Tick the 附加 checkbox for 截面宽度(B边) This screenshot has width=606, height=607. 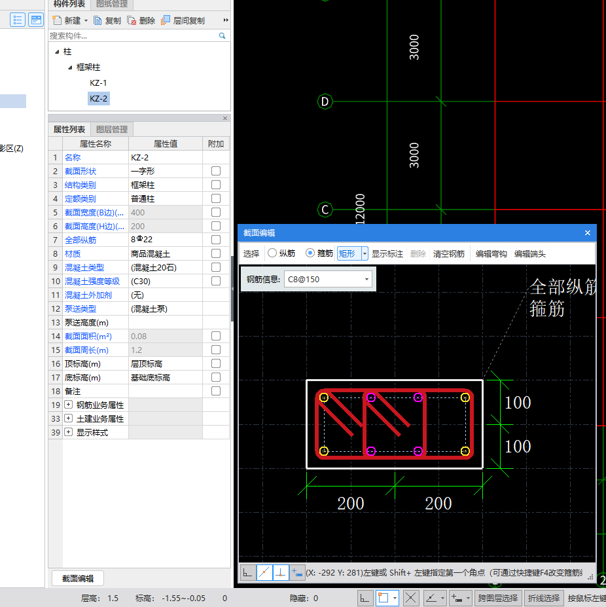coord(216,212)
